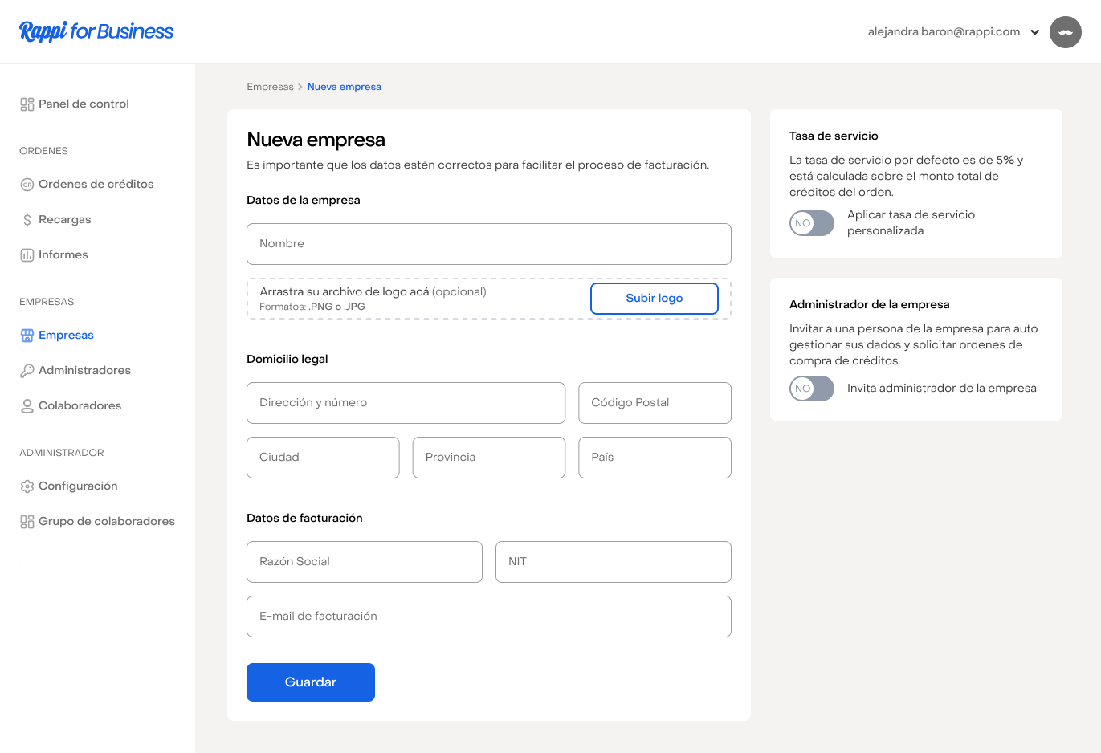This screenshot has height=753, width=1101.
Task: Open the Rappi for Business logo
Action: pyautogui.click(x=96, y=31)
